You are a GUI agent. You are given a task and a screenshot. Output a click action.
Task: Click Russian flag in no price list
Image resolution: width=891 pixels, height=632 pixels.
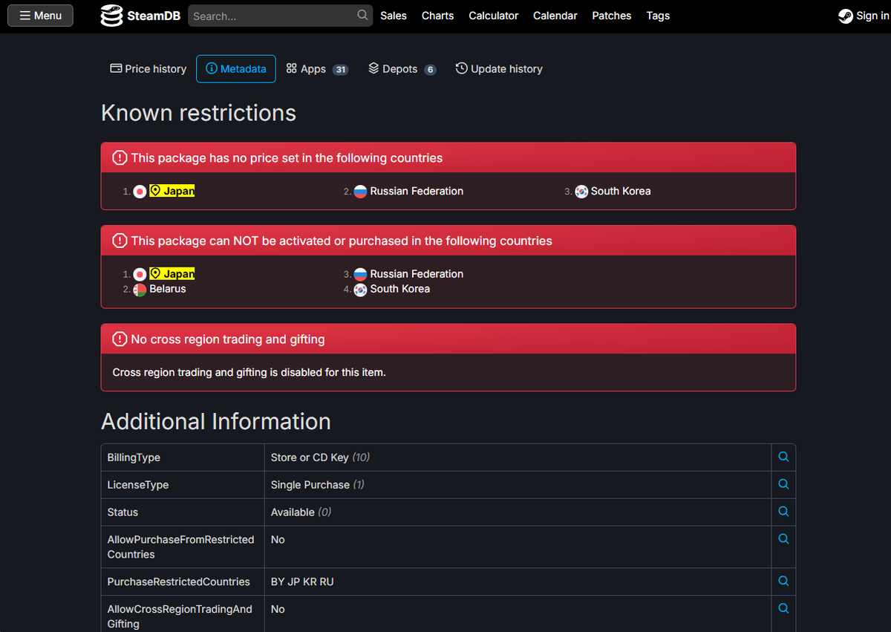click(360, 192)
